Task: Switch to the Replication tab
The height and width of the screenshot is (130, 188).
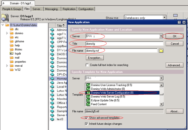Action: (69, 9)
